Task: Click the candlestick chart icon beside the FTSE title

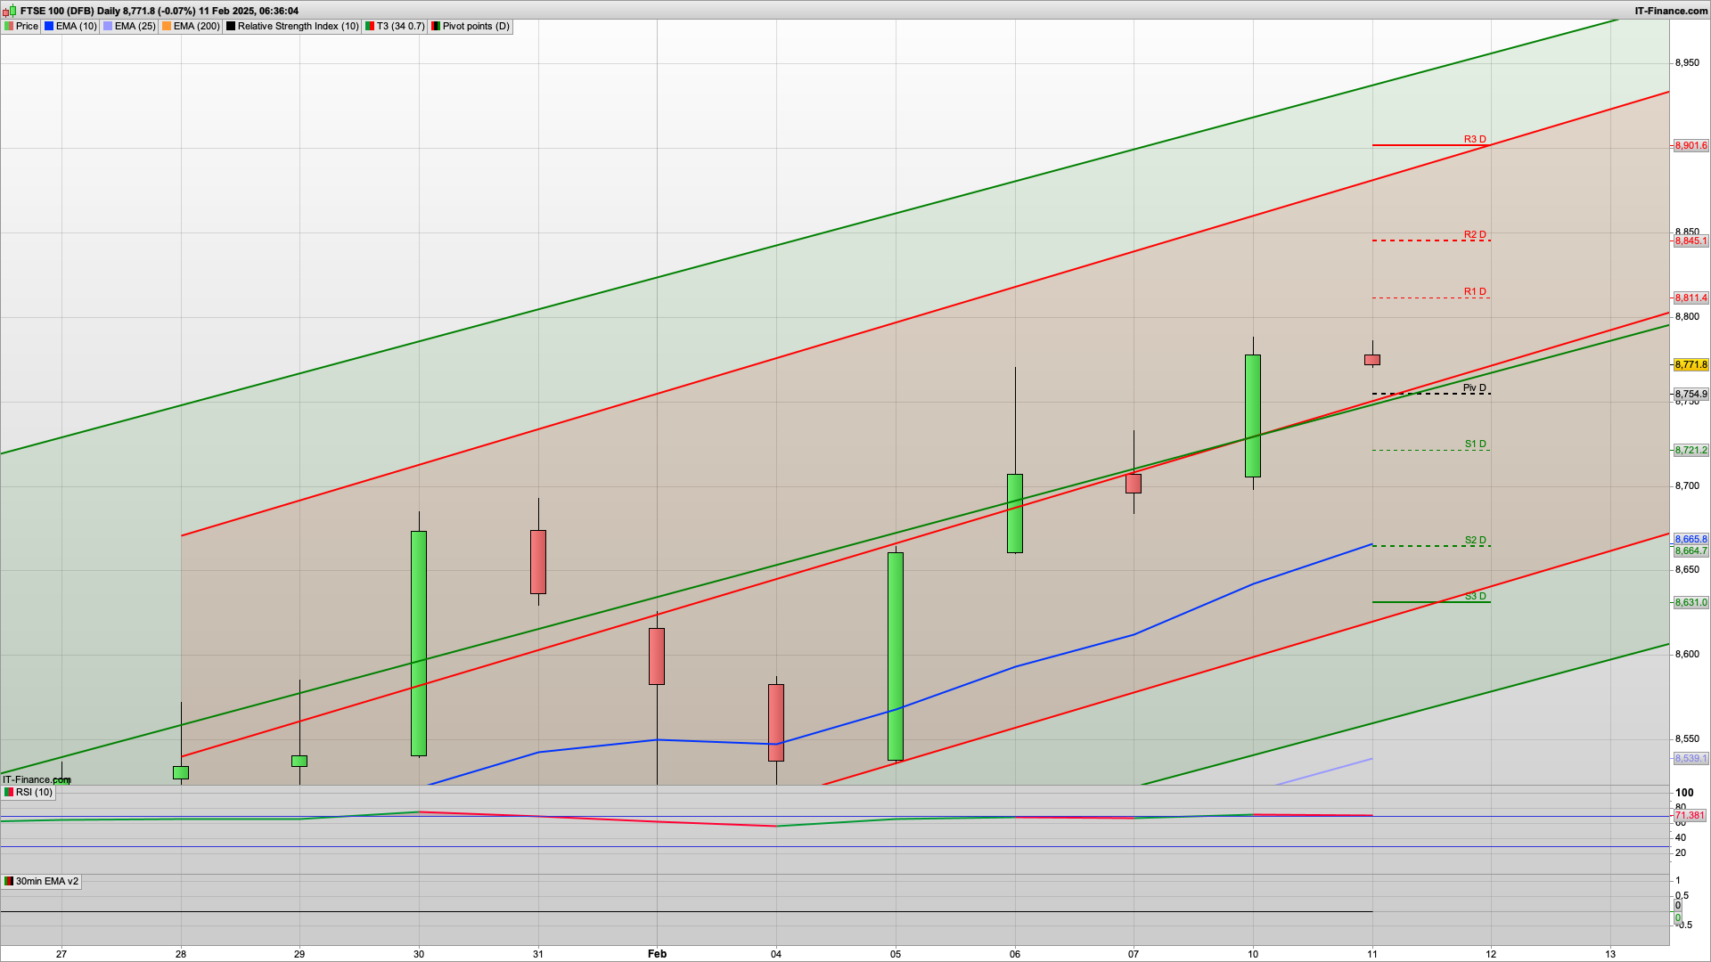Action: [x=9, y=11]
